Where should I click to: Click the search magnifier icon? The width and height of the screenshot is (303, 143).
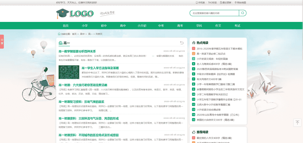pos(243,13)
